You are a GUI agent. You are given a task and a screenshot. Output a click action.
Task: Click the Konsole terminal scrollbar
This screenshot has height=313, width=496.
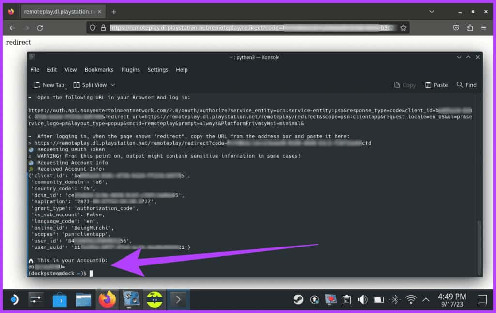[479, 248]
